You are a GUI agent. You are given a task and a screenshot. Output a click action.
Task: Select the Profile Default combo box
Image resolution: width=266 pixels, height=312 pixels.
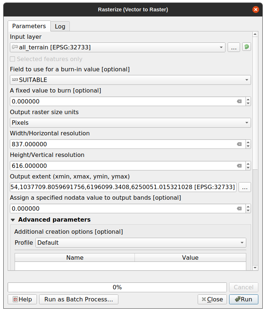coord(141,243)
